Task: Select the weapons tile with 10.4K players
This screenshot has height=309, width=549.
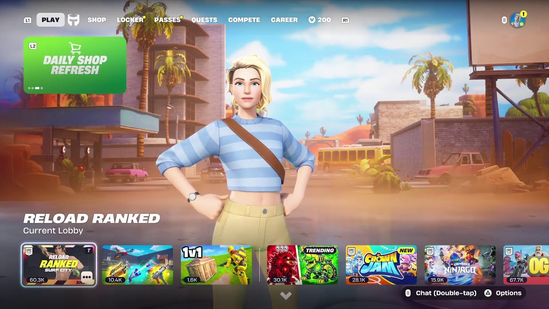Action: [x=137, y=265]
